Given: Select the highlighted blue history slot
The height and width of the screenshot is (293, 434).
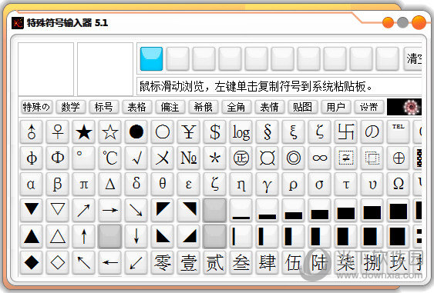Looking at the screenshot, I should point(151,58).
